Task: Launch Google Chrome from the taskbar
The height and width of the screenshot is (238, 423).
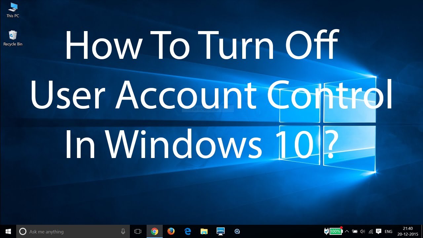Action: click(154, 231)
